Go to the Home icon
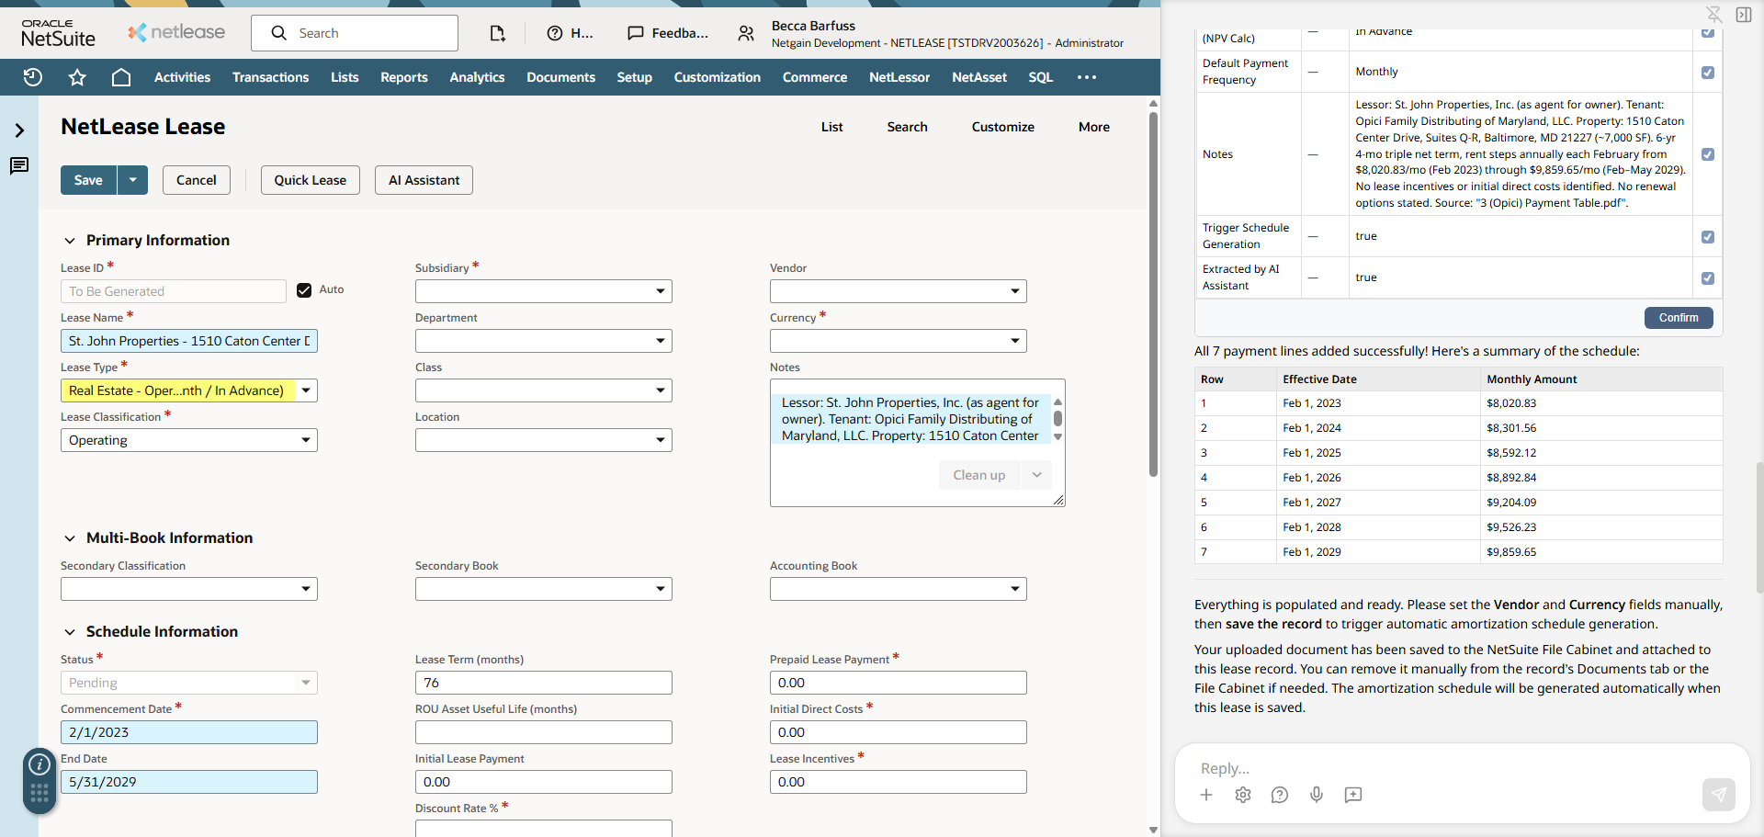The image size is (1764, 837). pos(121,77)
